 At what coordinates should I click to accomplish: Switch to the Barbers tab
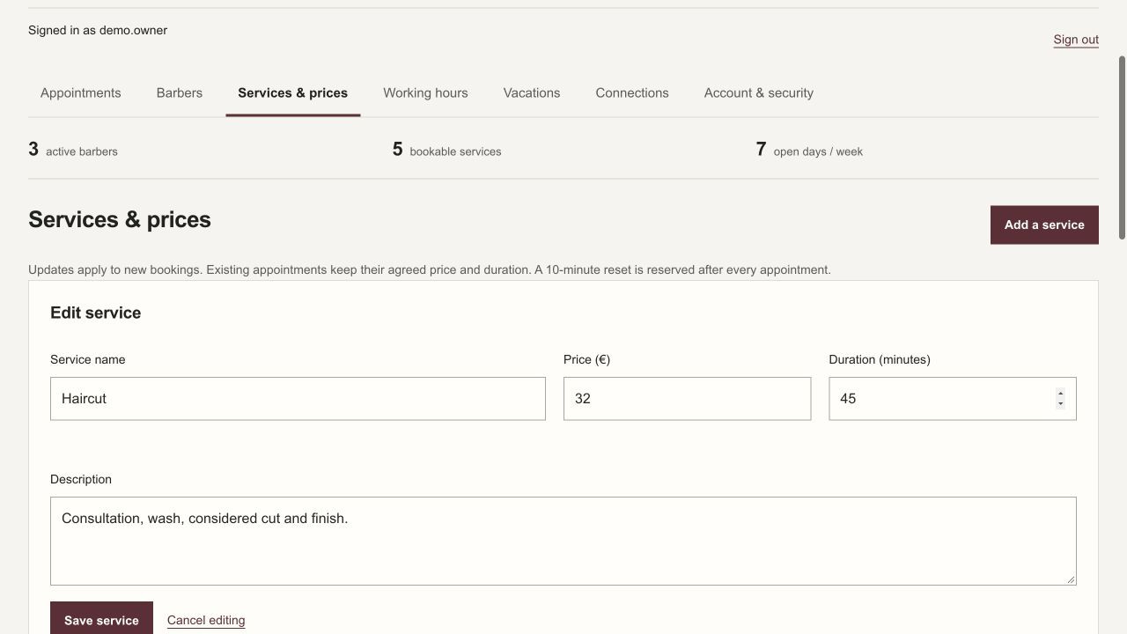pos(180,92)
